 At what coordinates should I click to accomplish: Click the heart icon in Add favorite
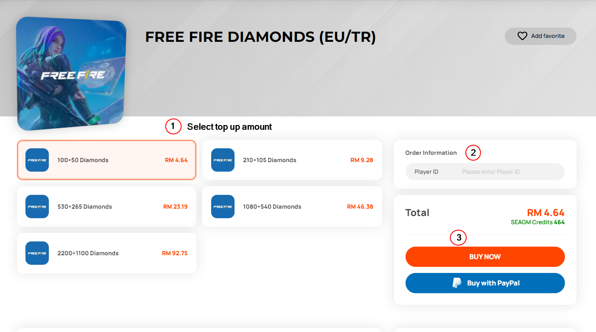pos(522,36)
